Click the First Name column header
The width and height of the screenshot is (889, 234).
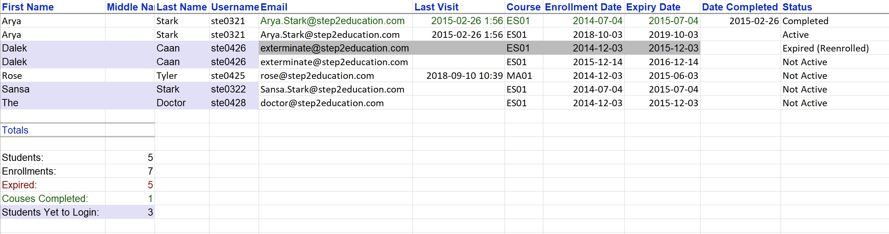[x=28, y=7]
